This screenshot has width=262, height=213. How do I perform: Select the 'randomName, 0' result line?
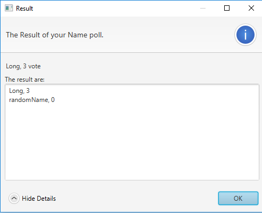tap(32, 100)
